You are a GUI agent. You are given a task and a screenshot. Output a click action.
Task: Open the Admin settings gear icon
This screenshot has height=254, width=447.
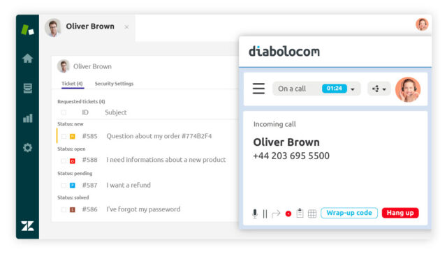(28, 148)
